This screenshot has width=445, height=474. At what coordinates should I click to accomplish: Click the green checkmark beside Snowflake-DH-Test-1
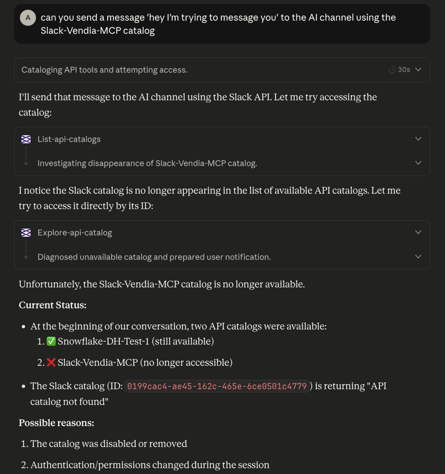[51, 341]
